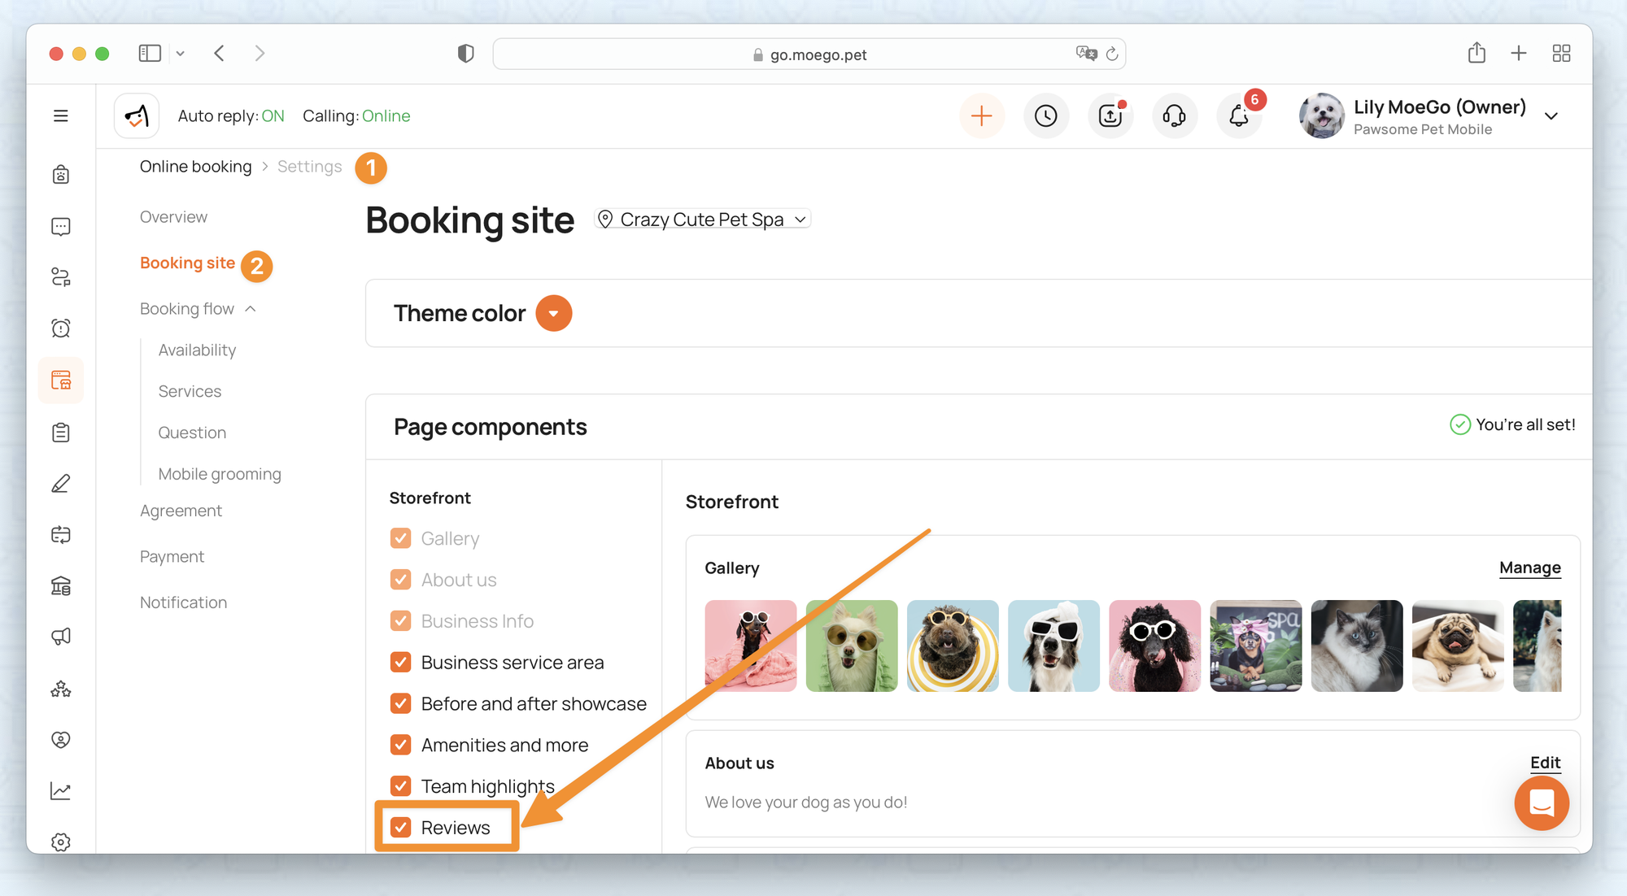Open Payment settings
The image size is (1627, 896).
[172, 557]
